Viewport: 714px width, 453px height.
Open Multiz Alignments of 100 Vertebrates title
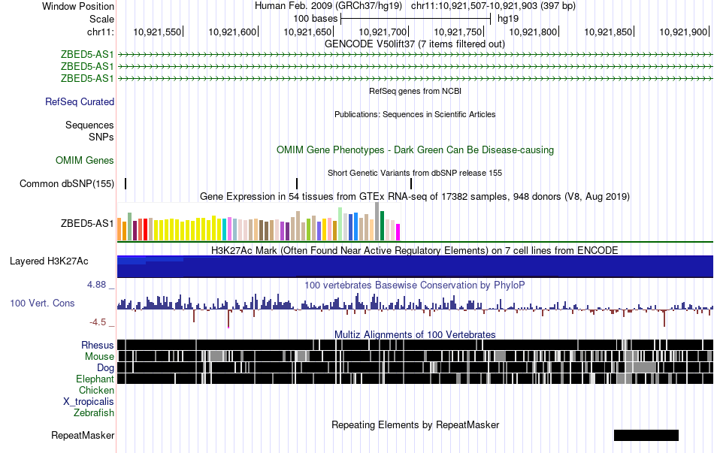[x=415, y=334]
